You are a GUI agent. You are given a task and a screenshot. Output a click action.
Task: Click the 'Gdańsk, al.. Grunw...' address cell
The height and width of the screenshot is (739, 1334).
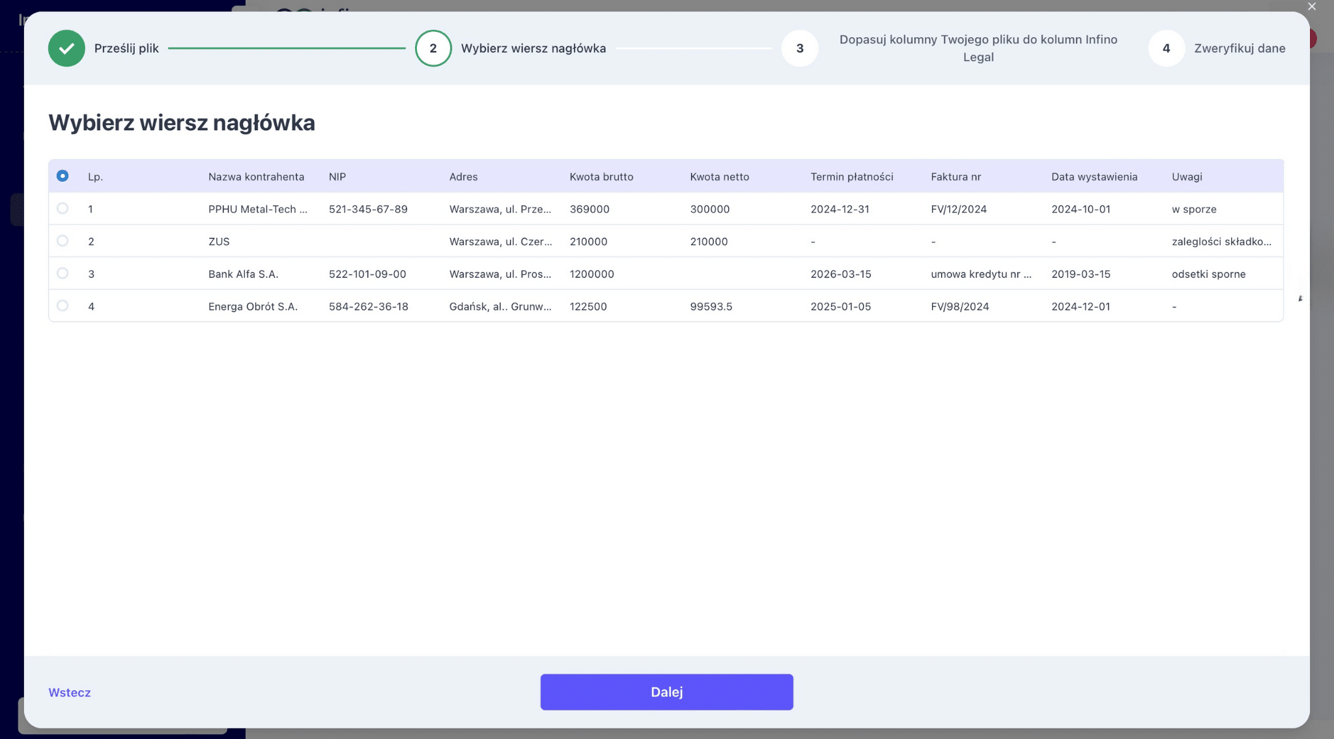(x=500, y=306)
